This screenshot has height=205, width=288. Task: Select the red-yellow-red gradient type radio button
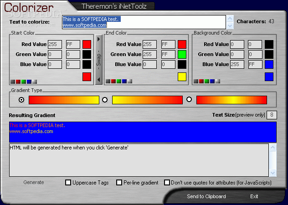[189, 99]
